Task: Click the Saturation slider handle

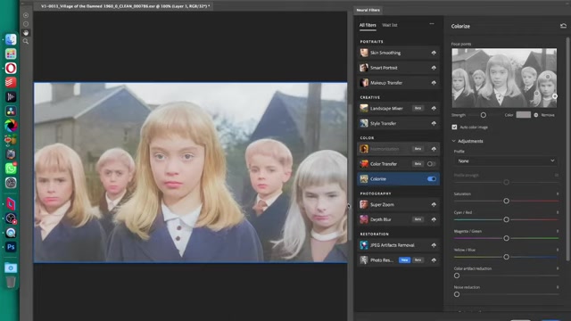Action: (506, 201)
